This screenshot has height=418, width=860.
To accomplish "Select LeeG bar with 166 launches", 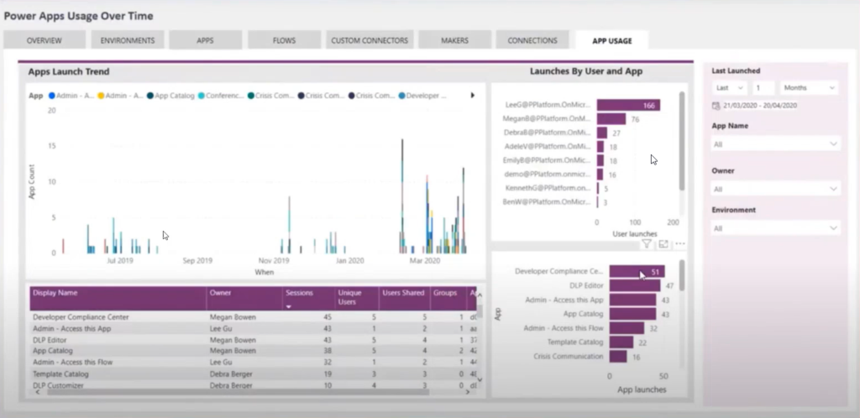I will point(628,105).
